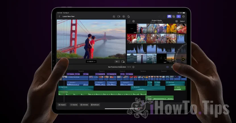Toggle the media browser photos button

pyautogui.click(x=169, y=17)
